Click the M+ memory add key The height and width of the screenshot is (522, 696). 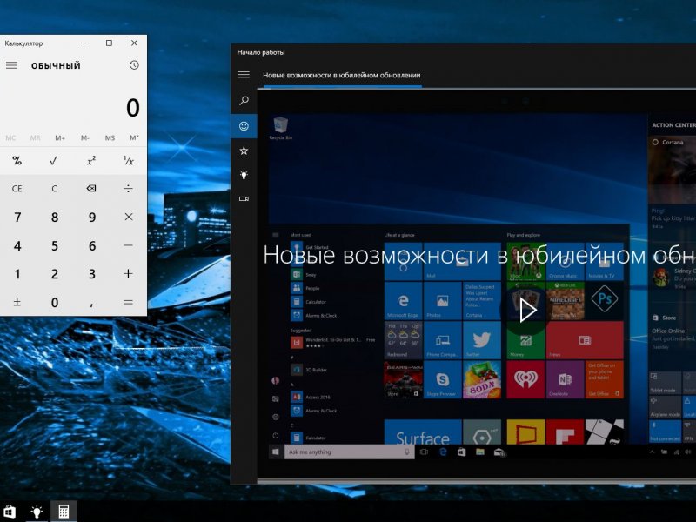point(60,138)
